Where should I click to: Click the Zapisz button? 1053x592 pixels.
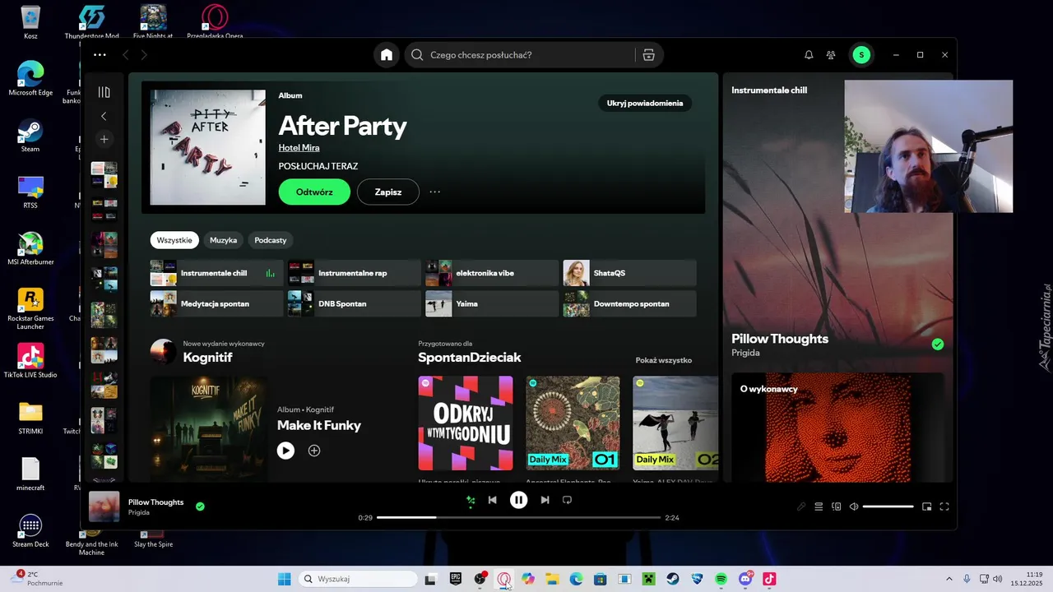(x=388, y=192)
